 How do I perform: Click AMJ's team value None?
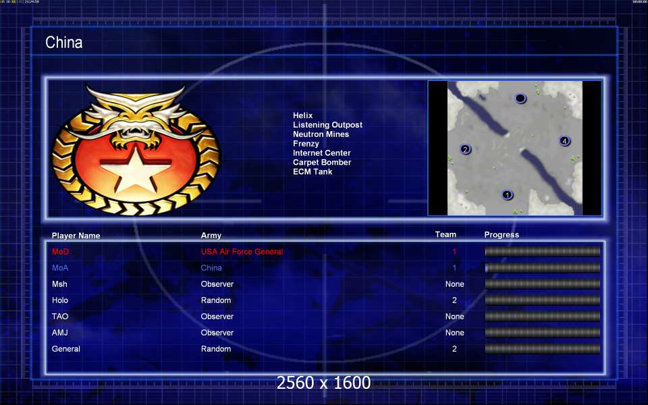click(454, 333)
